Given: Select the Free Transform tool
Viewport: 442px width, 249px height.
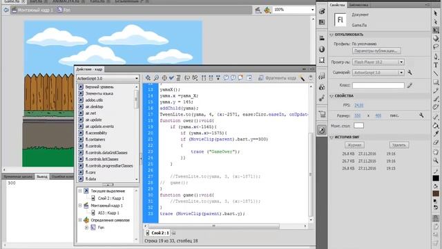Looking at the screenshot, I should 436,30.
